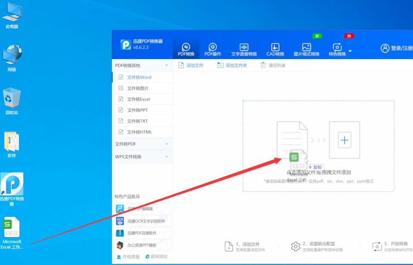
Task: Open the 特色转换 tab
Action: [x=337, y=50]
